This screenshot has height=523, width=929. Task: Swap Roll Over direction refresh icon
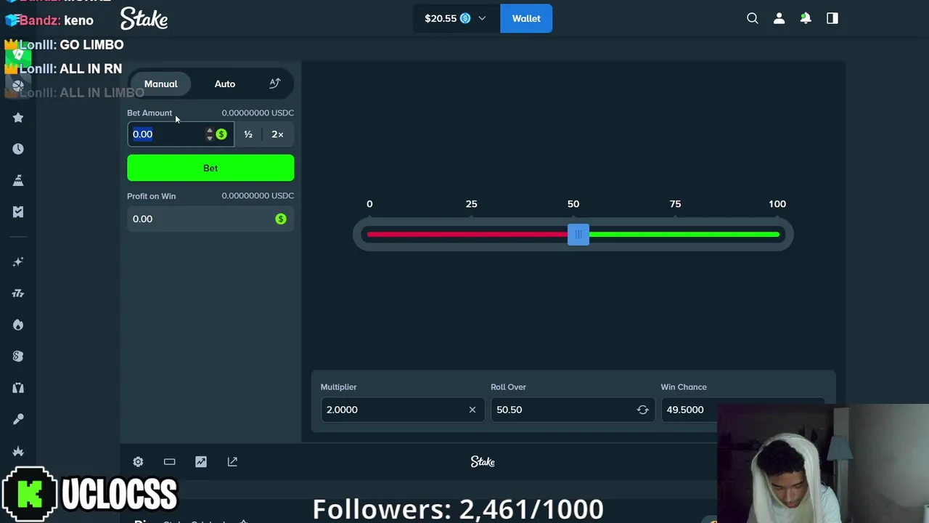[x=642, y=410]
